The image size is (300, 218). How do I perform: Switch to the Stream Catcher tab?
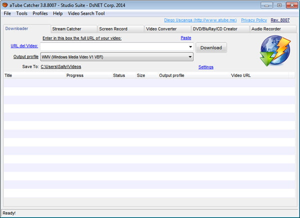point(74,29)
